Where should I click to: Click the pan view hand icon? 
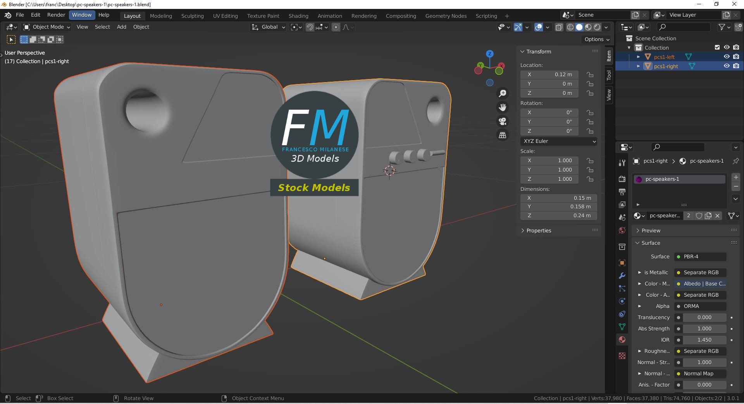503,107
